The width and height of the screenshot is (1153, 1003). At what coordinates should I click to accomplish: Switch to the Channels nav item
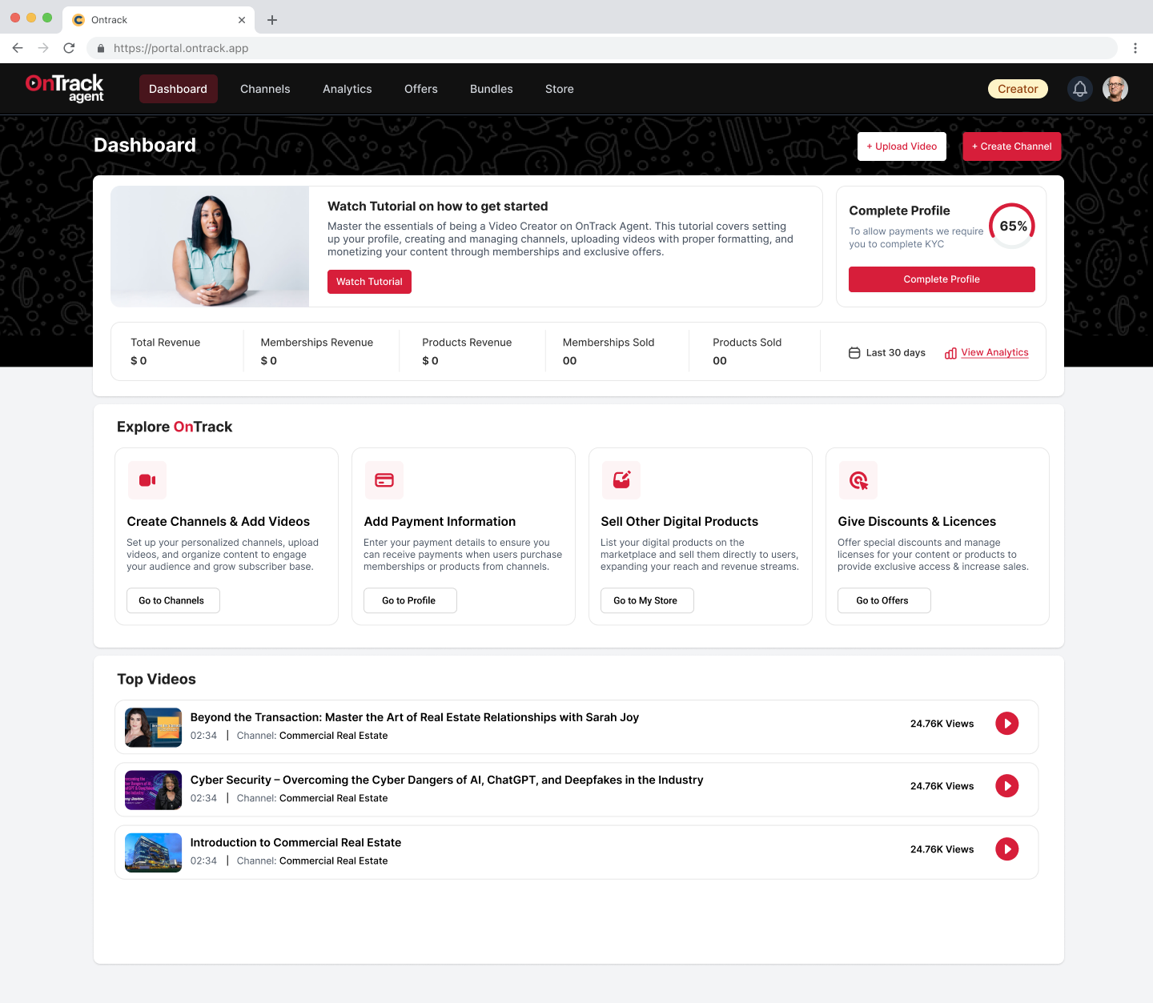tap(265, 89)
